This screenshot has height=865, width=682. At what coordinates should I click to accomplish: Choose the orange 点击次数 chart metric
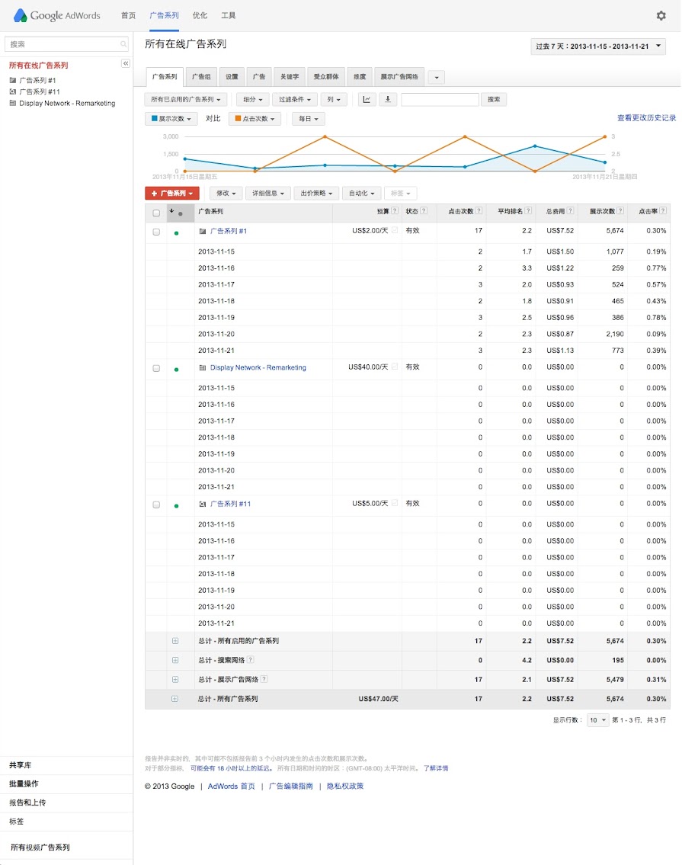(x=255, y=119)
